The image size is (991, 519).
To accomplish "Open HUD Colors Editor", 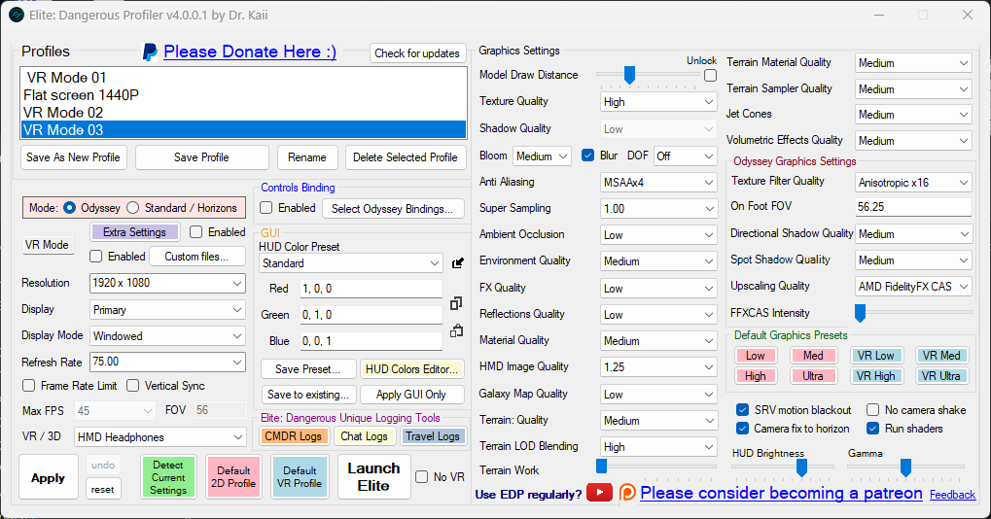I will [x=411, y=368].
